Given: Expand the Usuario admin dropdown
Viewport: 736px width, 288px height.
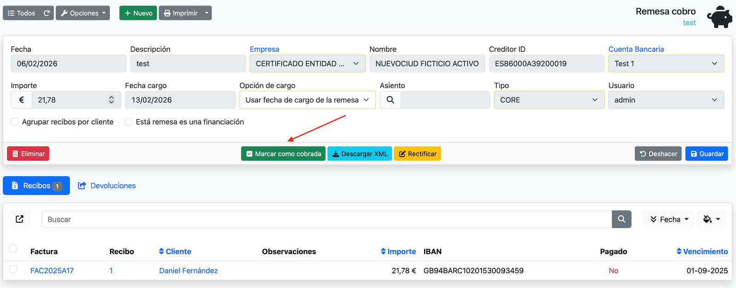Looking at the screenshot, I should (x=667, y=100).
